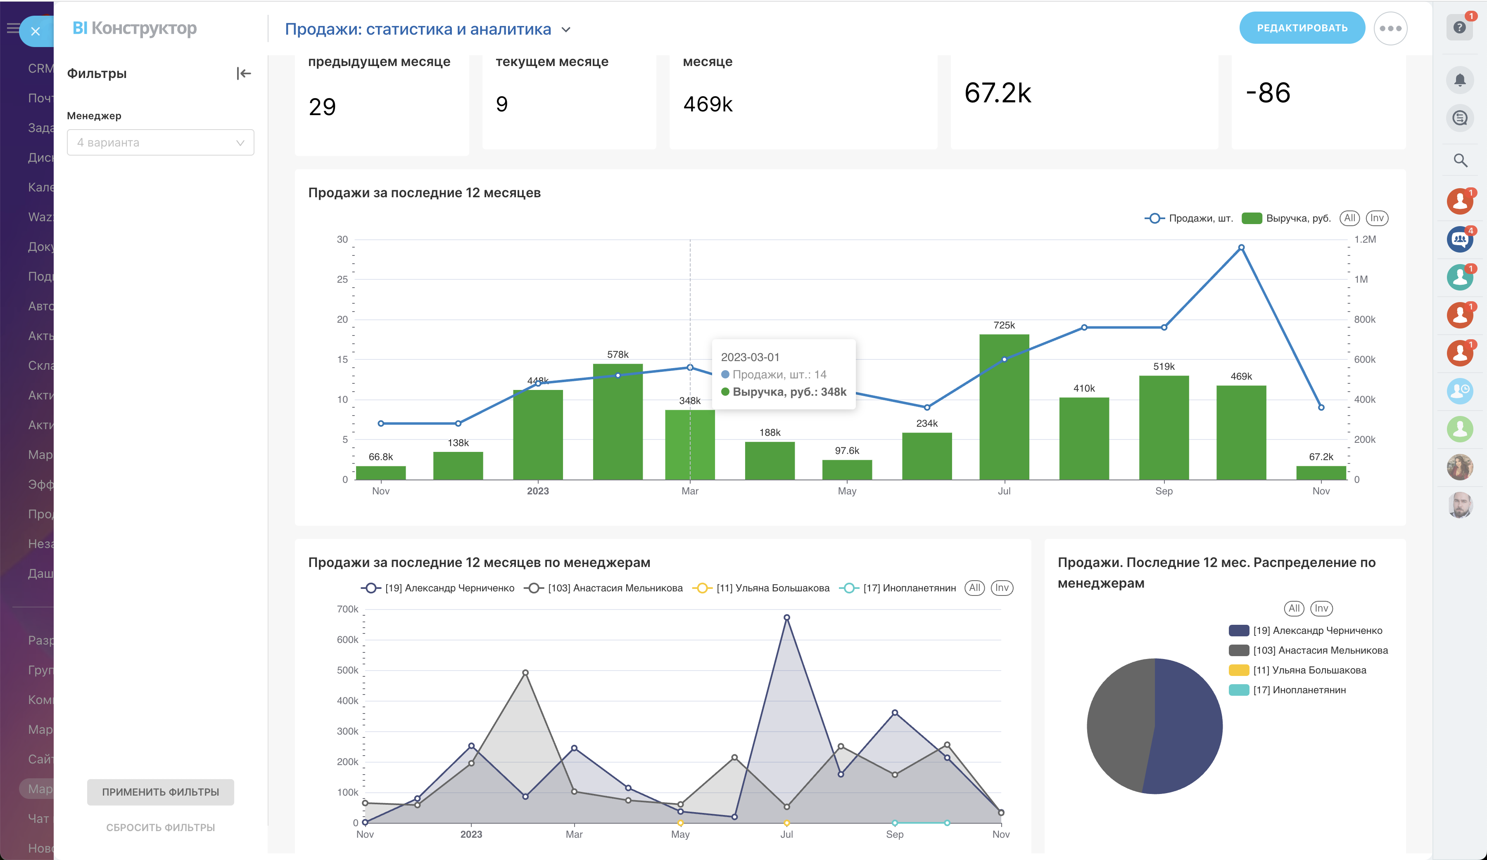This screenshot has height=860, width=1487.
Task: Toggle Ульяна Большакова series in line chart legend
Action: (x=772, y=588)
